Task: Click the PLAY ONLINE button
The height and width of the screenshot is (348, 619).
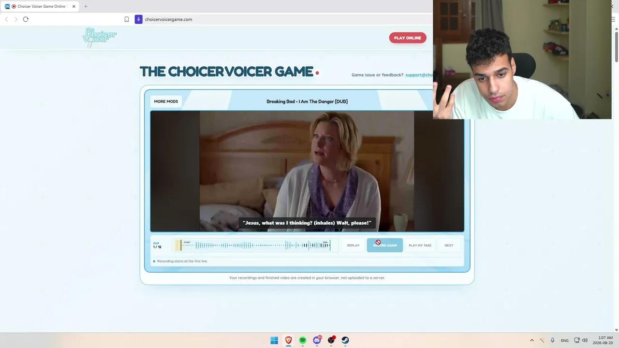Action: point(408,38)
